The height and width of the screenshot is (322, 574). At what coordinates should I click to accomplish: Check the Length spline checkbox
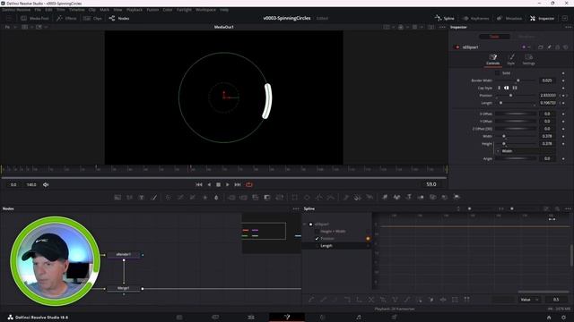point(317,246)
